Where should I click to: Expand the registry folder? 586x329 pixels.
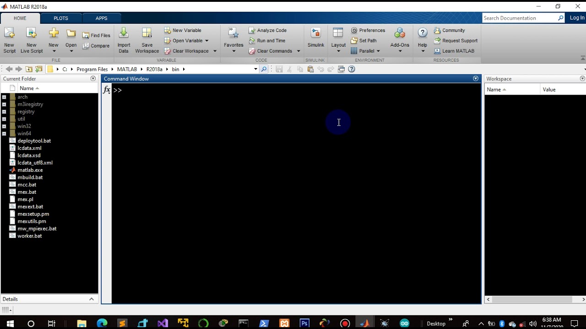point(4,111)
